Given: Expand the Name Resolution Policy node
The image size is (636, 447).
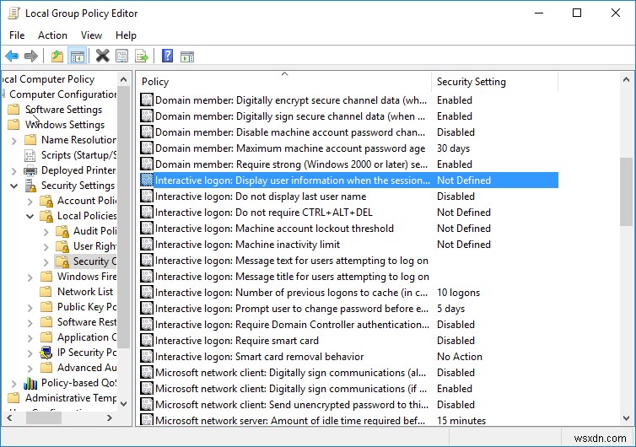Looking at the screenshot, I should coord(14,141).
